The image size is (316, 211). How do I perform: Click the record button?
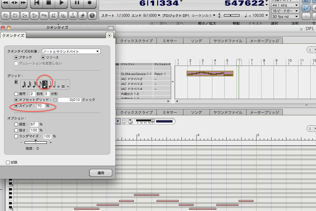point(89,3)
